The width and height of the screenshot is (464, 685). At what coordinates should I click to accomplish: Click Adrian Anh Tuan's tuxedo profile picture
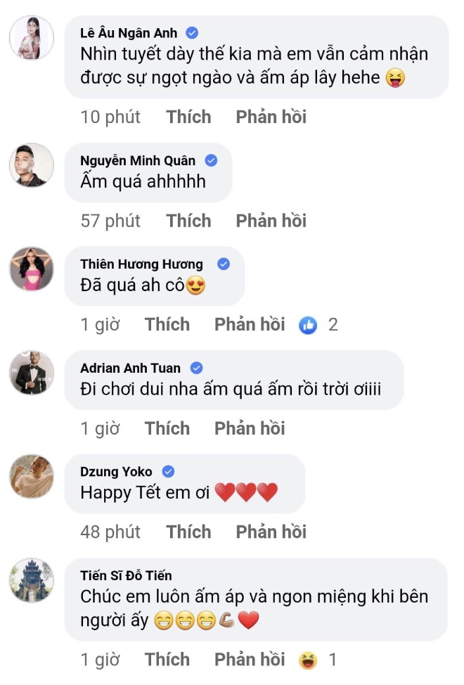coord(31,373)
